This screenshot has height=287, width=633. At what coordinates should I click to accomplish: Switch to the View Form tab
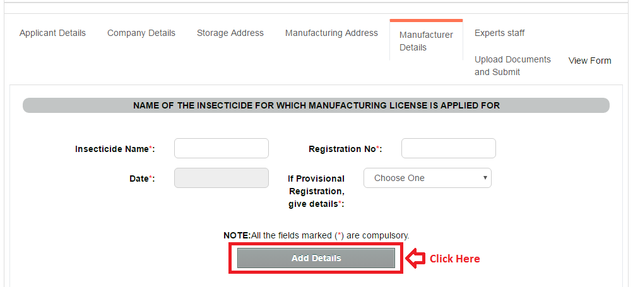coord(589,61)
